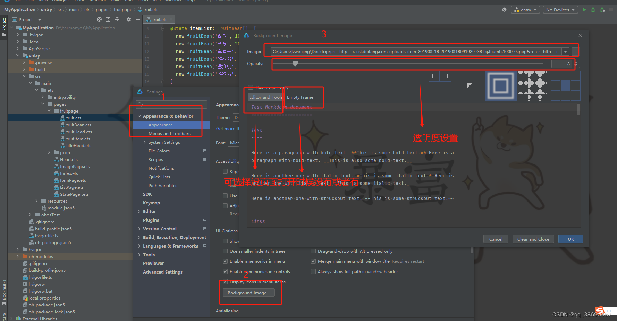Select center anchor cell in placement grid

pyautogui.click(x=566, y=86)
